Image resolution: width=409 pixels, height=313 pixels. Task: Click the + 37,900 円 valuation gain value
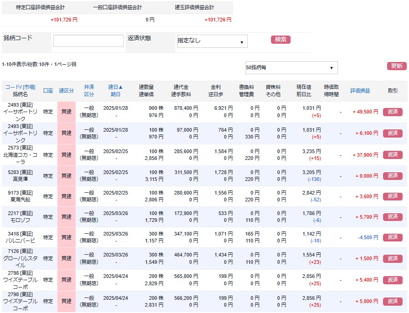(x=365, y=155)
